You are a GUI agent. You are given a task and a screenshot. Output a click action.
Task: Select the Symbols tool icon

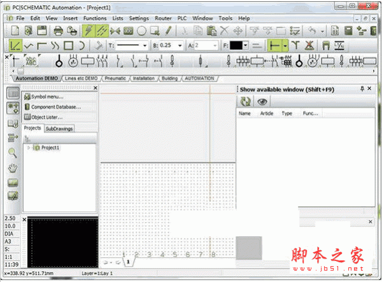115,31
